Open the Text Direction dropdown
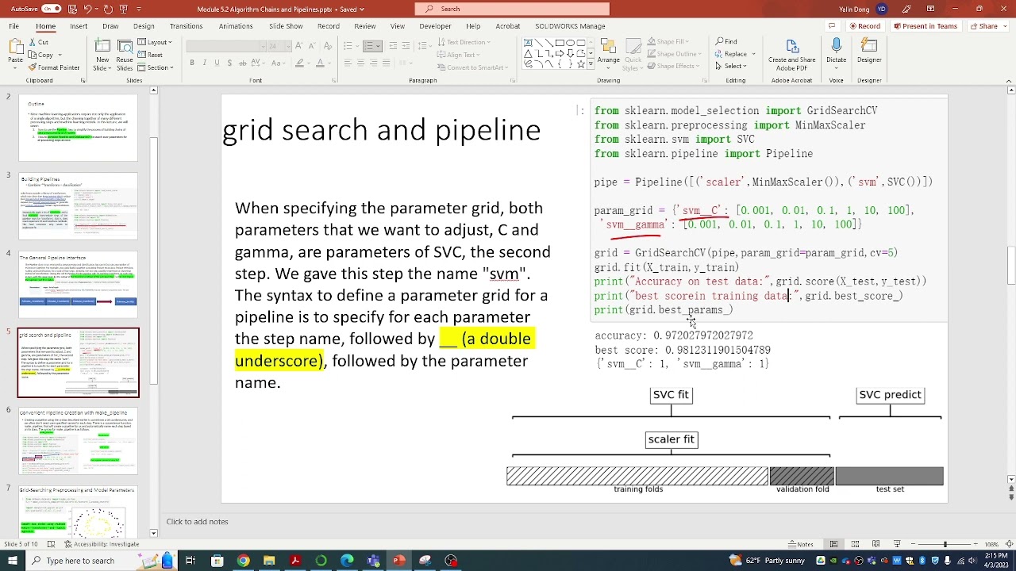The width and height of the screenshot is (1016, 571). [464, 42]
